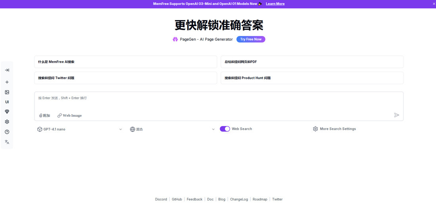Screen dimensions: 436x210
Task: Select the 什么是 MemFree AI搜索 suggestion
Action: coord(125,62)
